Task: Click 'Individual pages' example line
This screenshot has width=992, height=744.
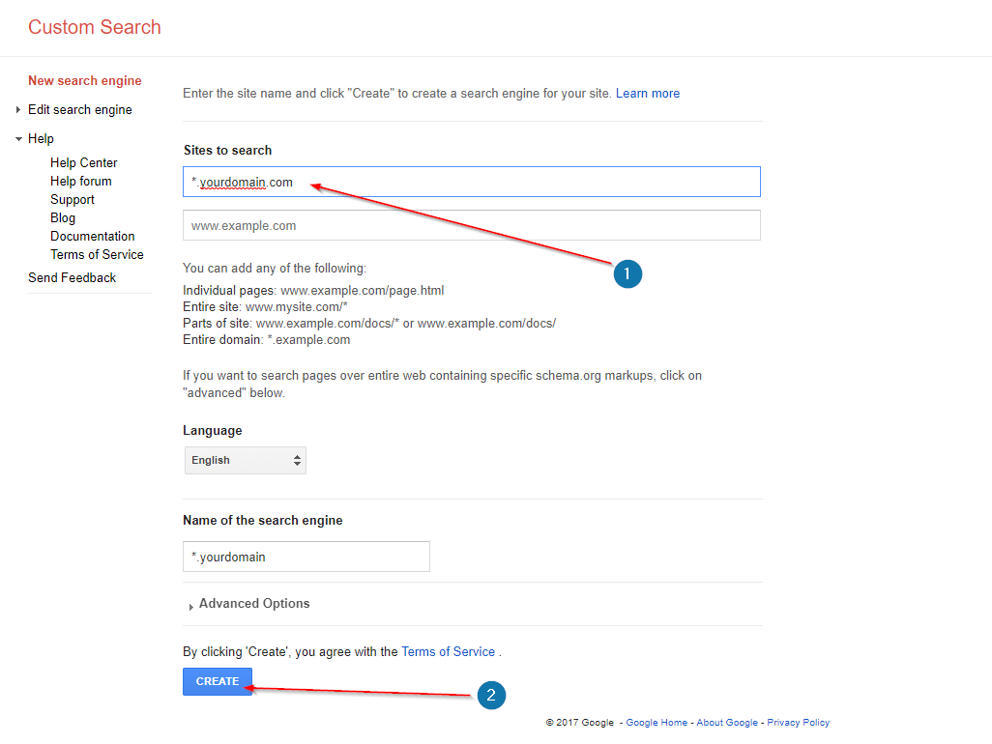Action: point(313,291)
